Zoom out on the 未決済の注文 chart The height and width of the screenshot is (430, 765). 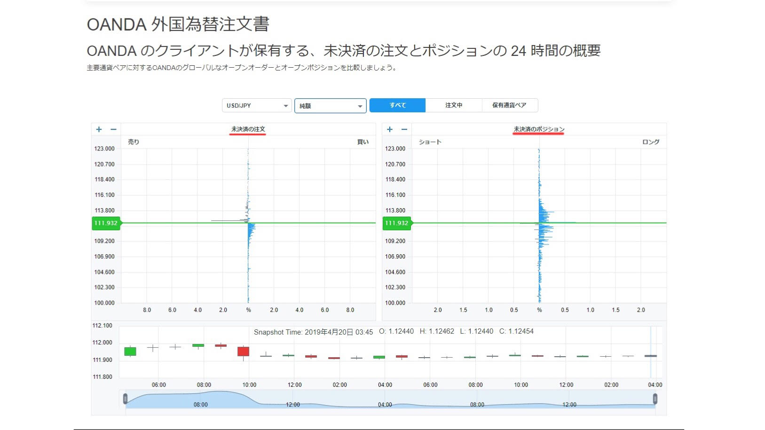pos(113,129)
